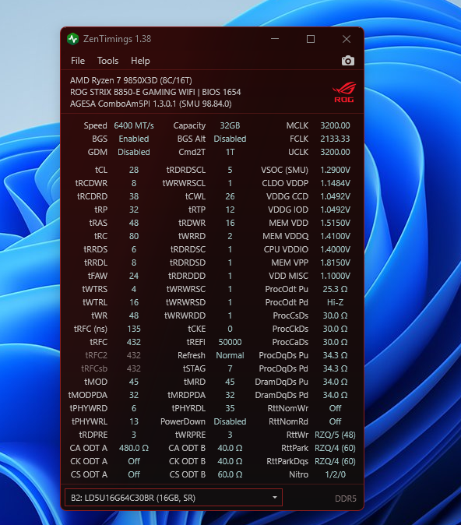Click the RttWr RZQ/5 (48) value

[335, 435]
